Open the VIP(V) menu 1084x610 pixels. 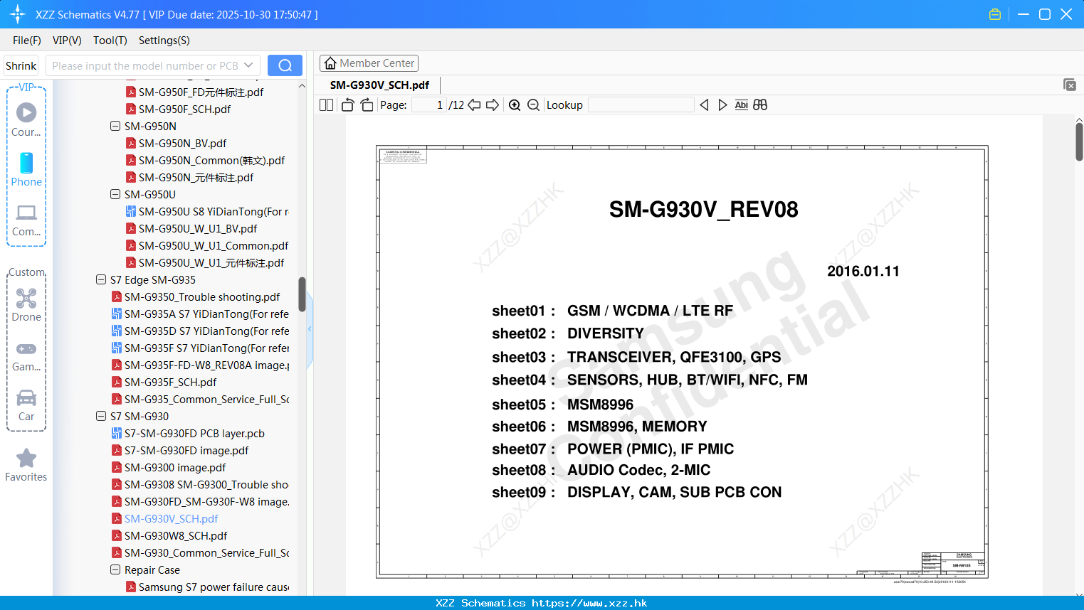67,41
